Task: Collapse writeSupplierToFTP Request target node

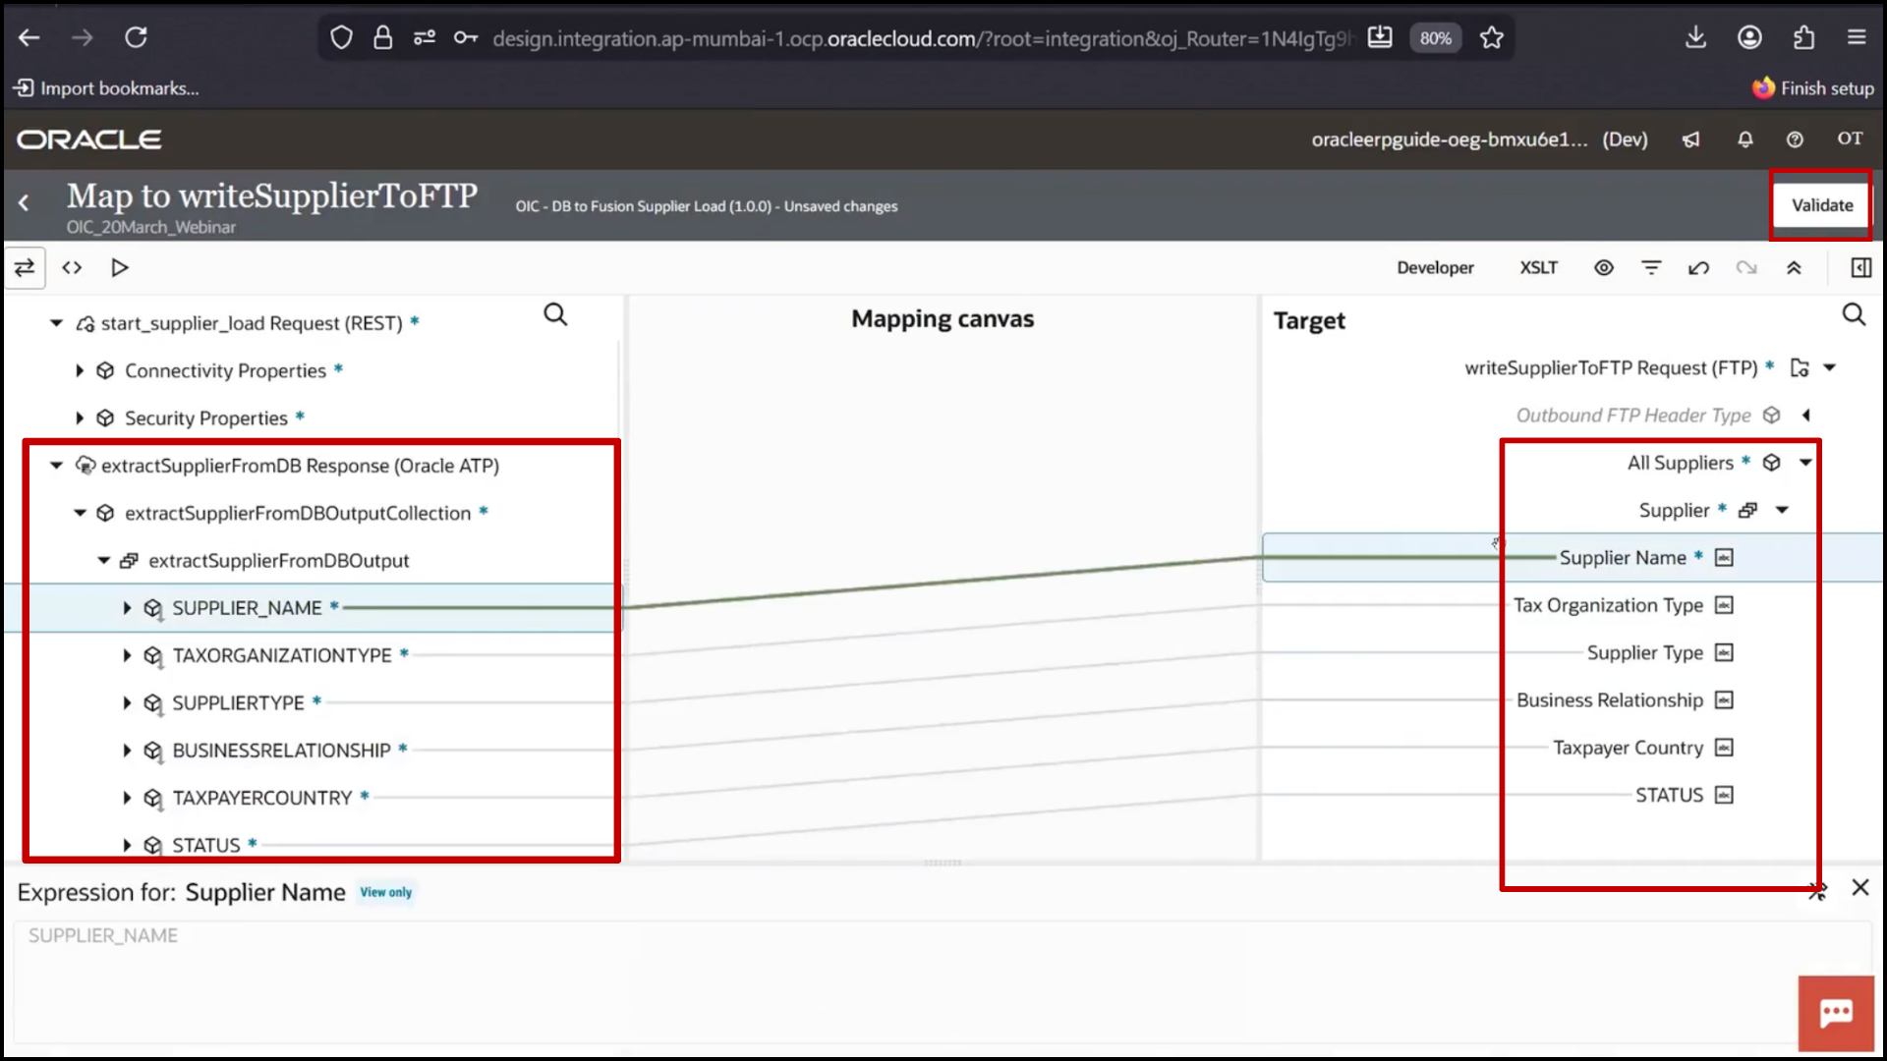Action: [1830, 367]
